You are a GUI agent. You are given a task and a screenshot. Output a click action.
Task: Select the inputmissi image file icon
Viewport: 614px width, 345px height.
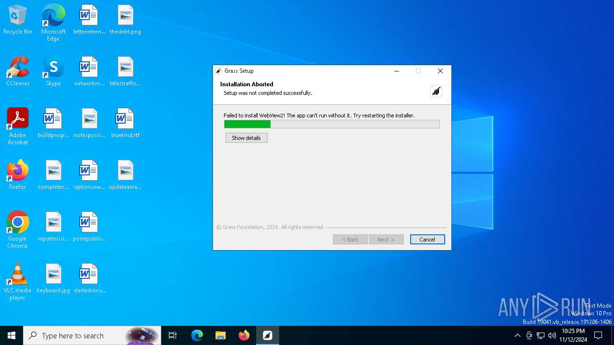pos(53,227)
